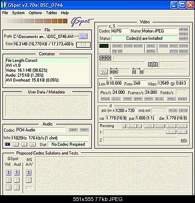Click the B-B frame distance icon
This screenshot has height=203, width=195.
click(x=114, y=72)
